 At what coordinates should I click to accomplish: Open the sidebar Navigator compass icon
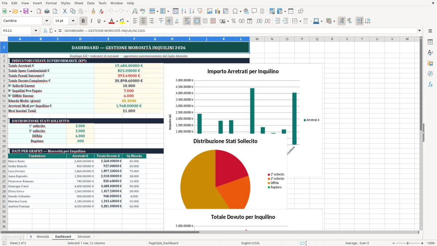coord(430,74)
